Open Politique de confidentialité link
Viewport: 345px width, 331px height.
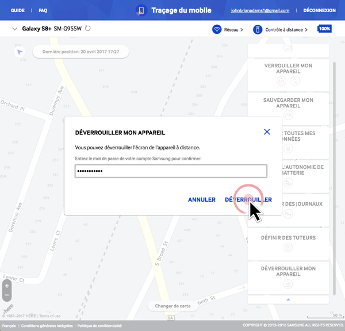click(x=99, y=326)
